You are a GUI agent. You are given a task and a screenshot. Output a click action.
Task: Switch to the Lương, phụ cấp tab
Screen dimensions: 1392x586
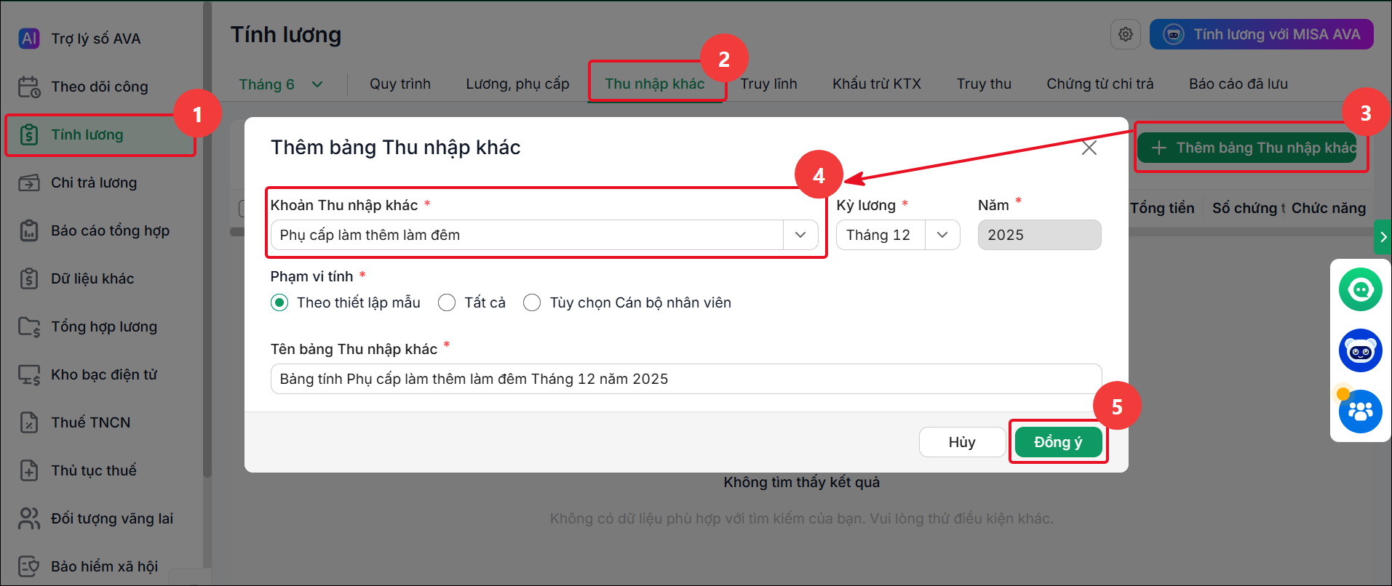coord(517,84)
